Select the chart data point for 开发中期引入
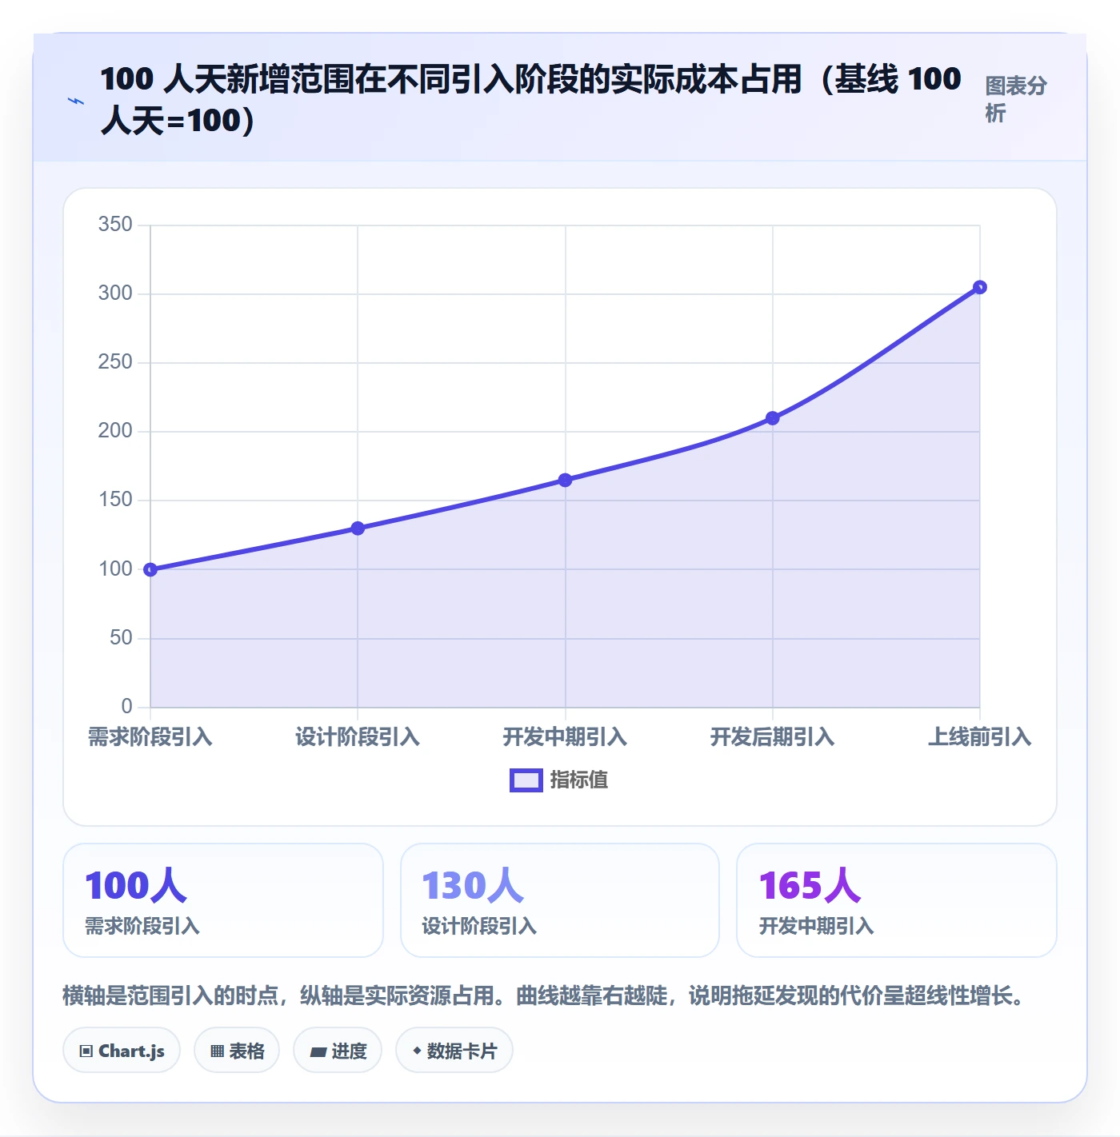Image resolution: width=1120 pixels, height=1137 pixels. [565, 480]
